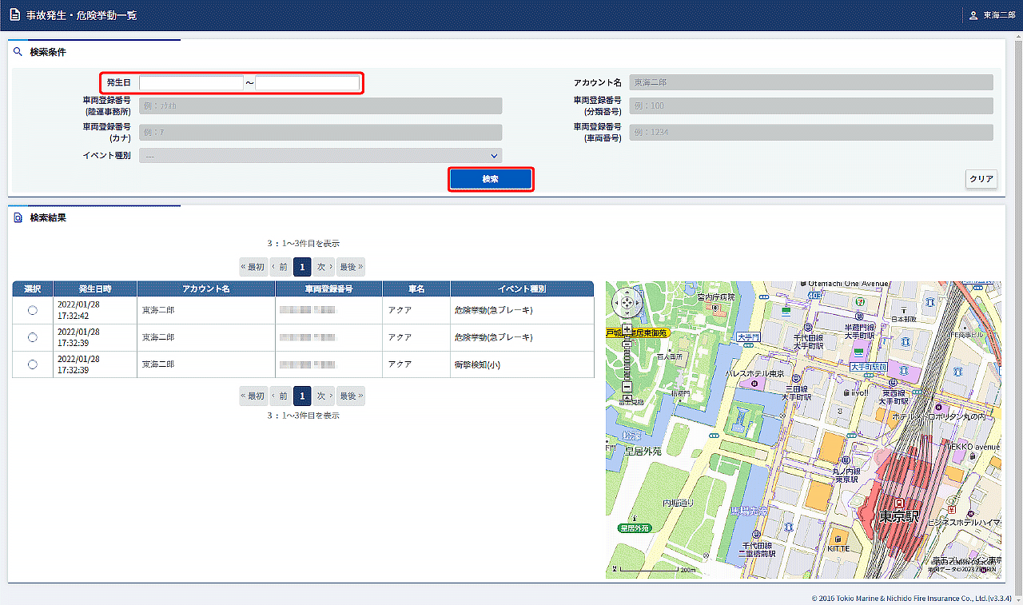Pan the map down with compass arrow

(x=627, y=312)
